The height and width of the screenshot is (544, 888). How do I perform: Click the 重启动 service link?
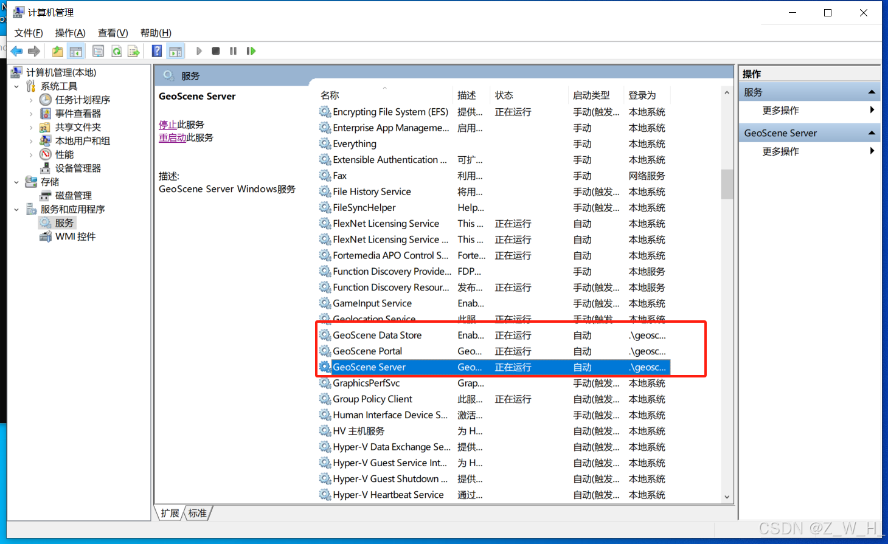[x=173, y=138]
